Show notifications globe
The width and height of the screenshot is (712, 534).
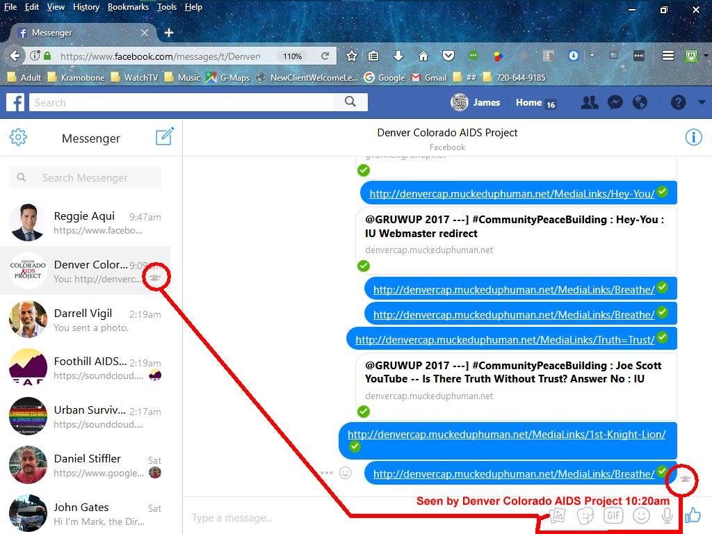pos(640,103)
